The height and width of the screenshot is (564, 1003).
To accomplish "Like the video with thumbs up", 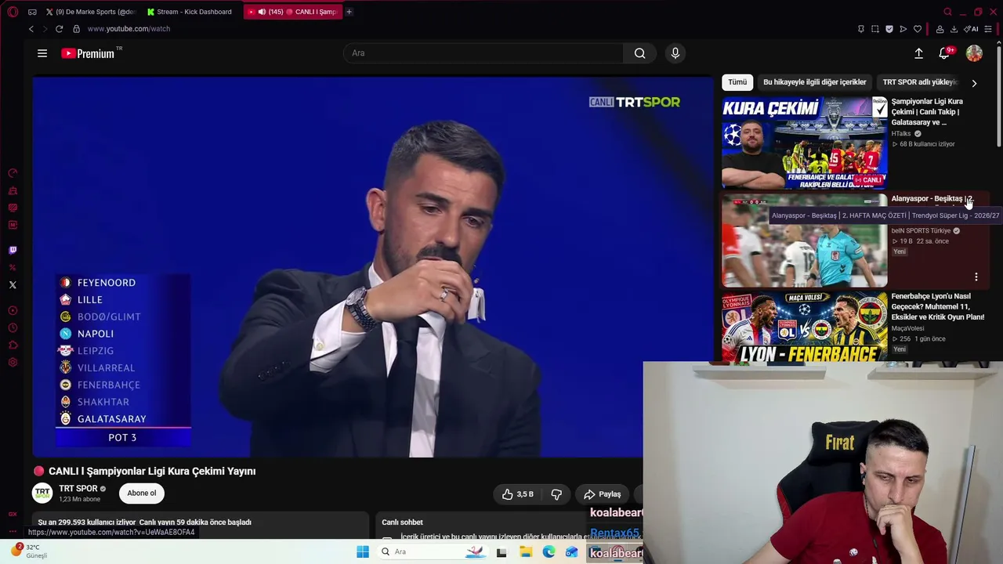I will coord(518,494).
